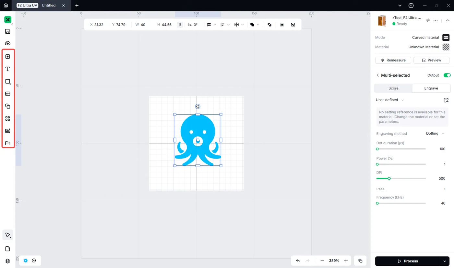
Task: Open the layers panel icon
Action: [8, 261]
